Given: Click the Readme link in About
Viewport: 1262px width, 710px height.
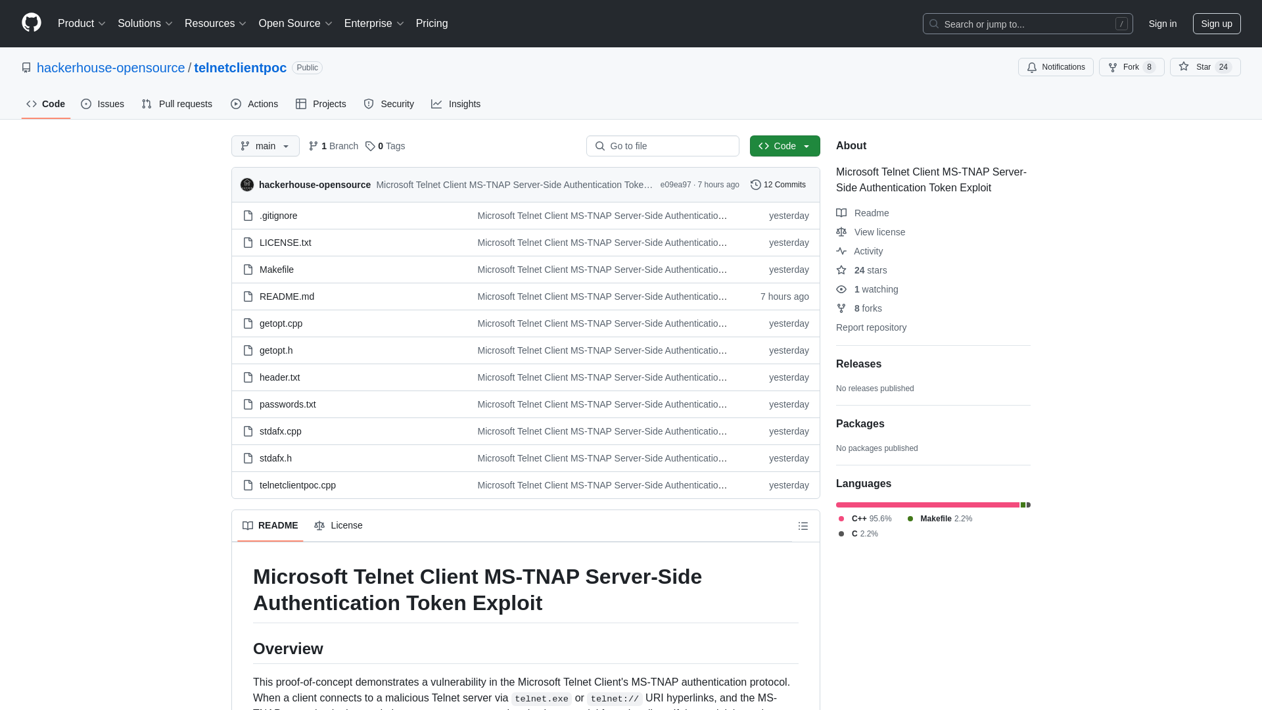Looking at the screenshot, I should [862, 213].
